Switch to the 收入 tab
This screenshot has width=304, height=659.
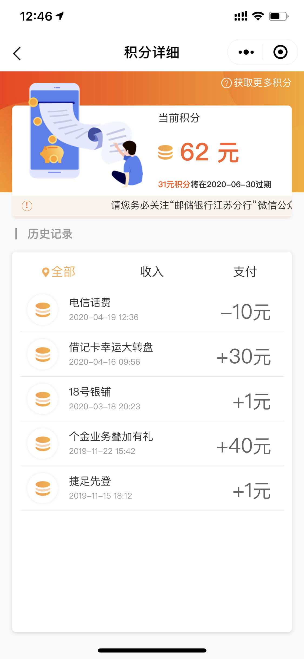pos(152,272)
